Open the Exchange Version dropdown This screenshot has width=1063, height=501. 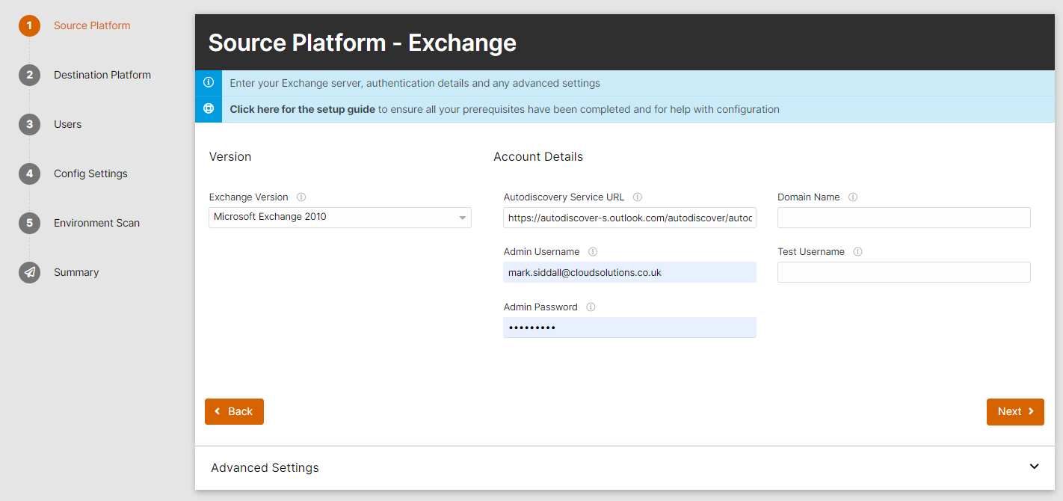pyautogui.click(x=340, y=218)
